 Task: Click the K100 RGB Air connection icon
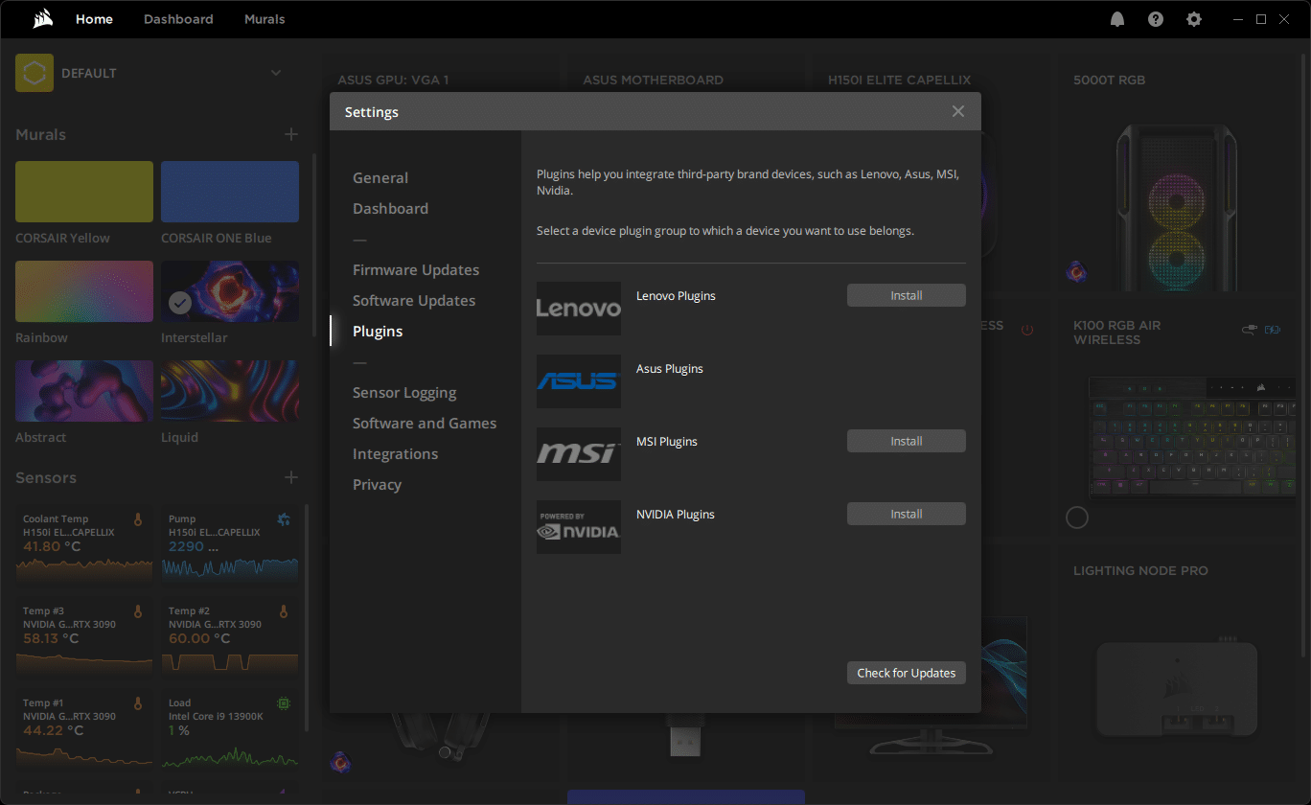click(1250, 330)
